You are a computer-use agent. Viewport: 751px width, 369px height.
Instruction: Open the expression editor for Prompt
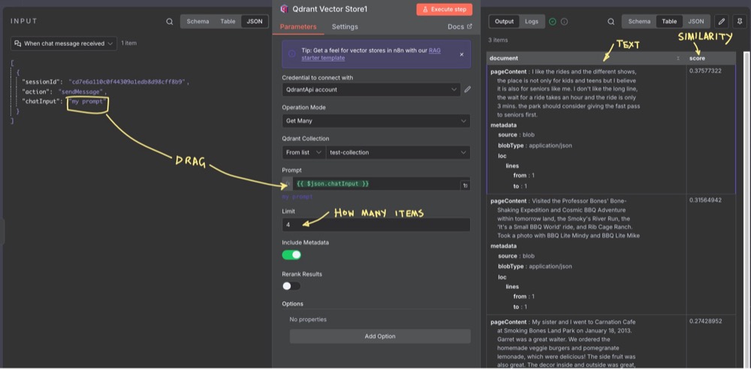tap(464, 184)
